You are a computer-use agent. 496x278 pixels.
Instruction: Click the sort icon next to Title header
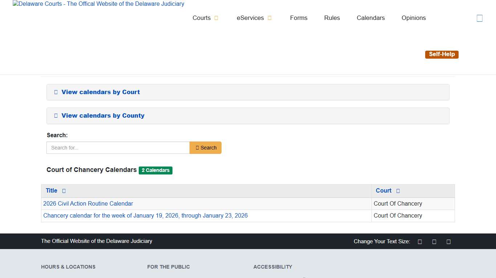(63, 191)
